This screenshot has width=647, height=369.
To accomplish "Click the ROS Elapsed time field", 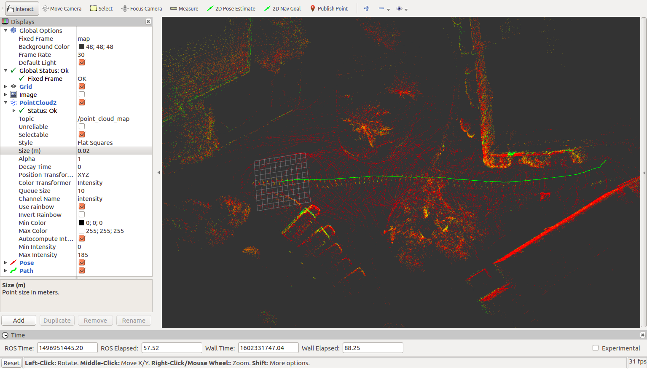I will coord(172,348).
